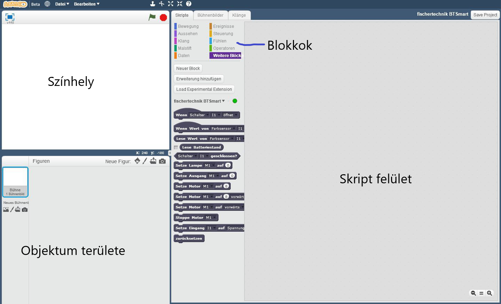Take new sprite photo with camera
This screenshot has height=304, width=501.
pyautogui.click(x=162, y=161)
